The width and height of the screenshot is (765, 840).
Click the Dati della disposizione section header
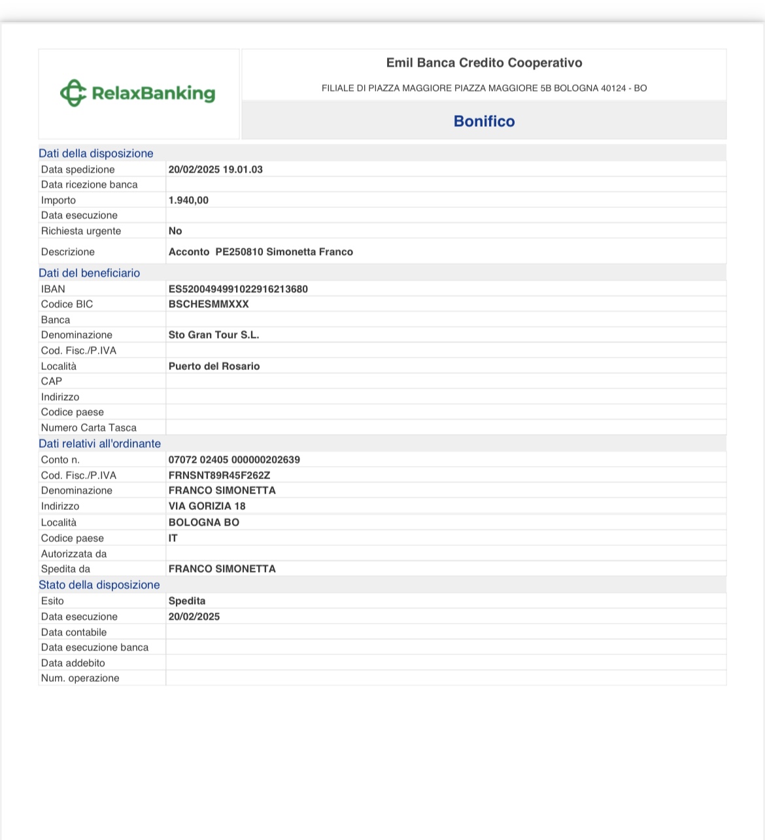pos(96,154)
